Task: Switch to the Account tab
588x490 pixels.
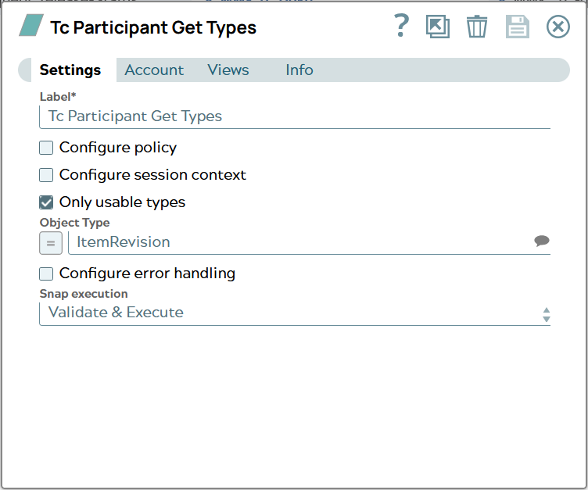Action: [x=154, y=70]
